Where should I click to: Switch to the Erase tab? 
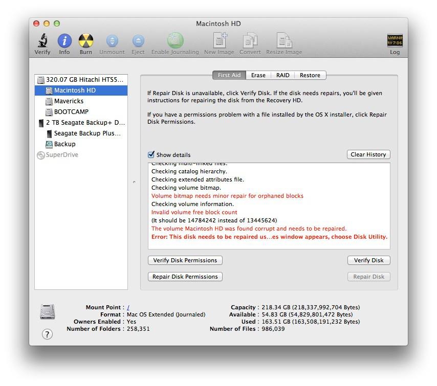[258, 75]
